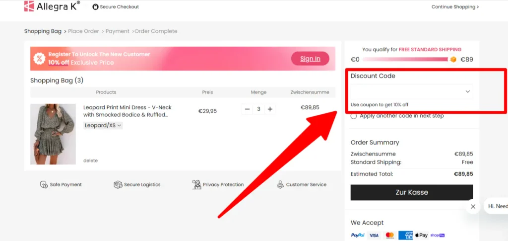The height and width of the screenshot is (241, 508).
Task: Click the Secure Checkout lock icon
Action: pyautogui.click(x=95, y=7)
